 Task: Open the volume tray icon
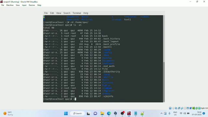pyautogui.click(x=185, y=113)
